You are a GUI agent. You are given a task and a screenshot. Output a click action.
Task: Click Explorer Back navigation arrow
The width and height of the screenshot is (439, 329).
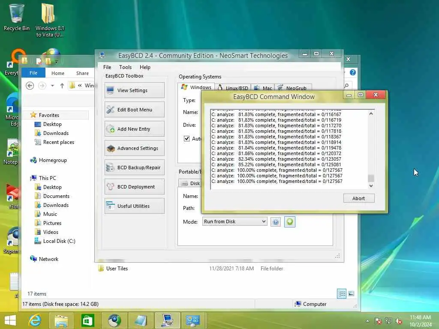30,86
